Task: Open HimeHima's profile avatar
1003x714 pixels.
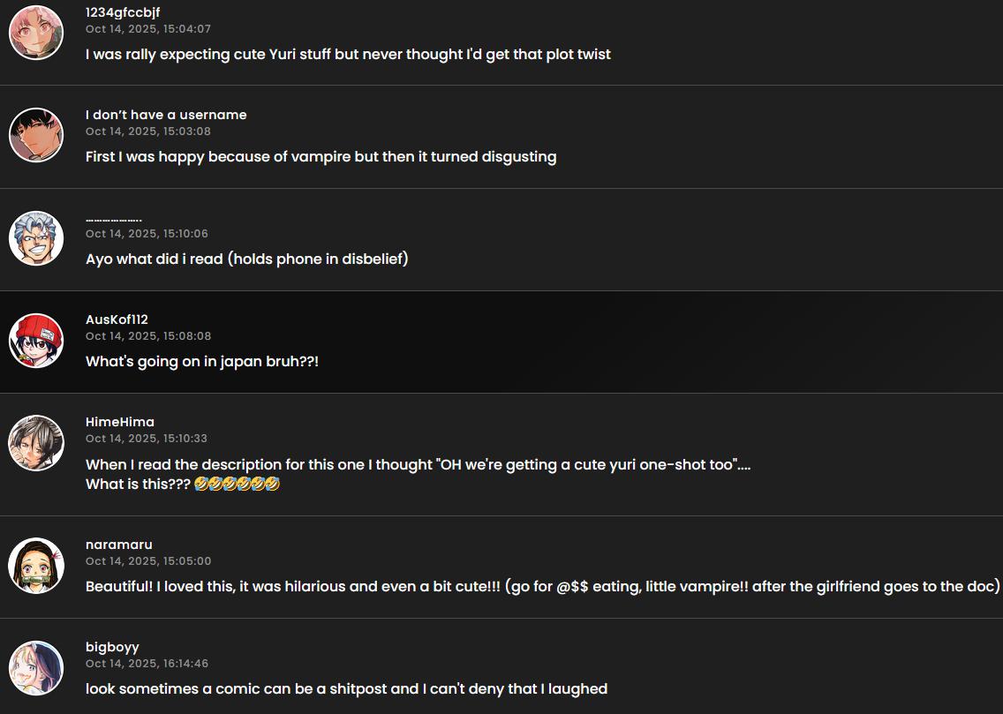Action: click(x=36, y=442)
